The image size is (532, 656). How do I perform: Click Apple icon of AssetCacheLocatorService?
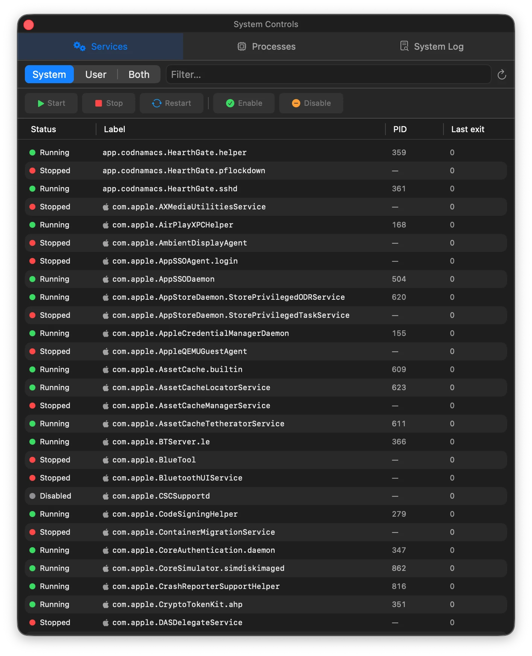click(106, 387)
